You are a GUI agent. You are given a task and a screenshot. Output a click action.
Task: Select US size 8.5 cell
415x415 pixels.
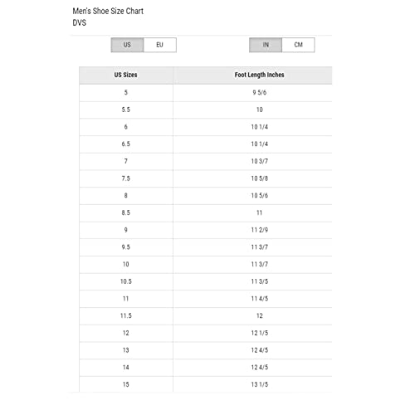126,212
